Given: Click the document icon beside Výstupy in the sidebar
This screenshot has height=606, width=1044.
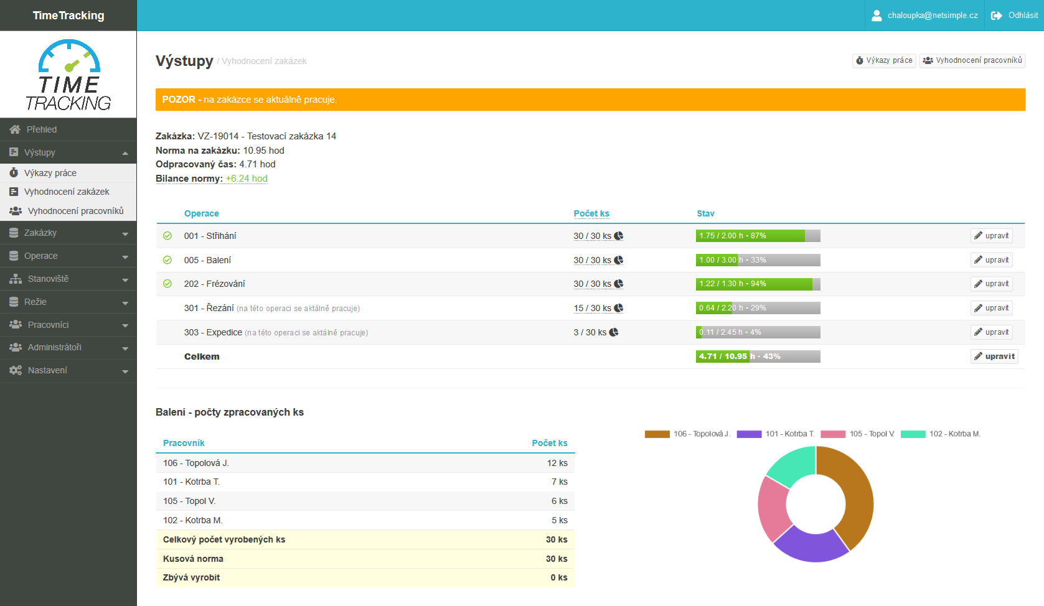Looking at the screenshot, I should 14,152.
